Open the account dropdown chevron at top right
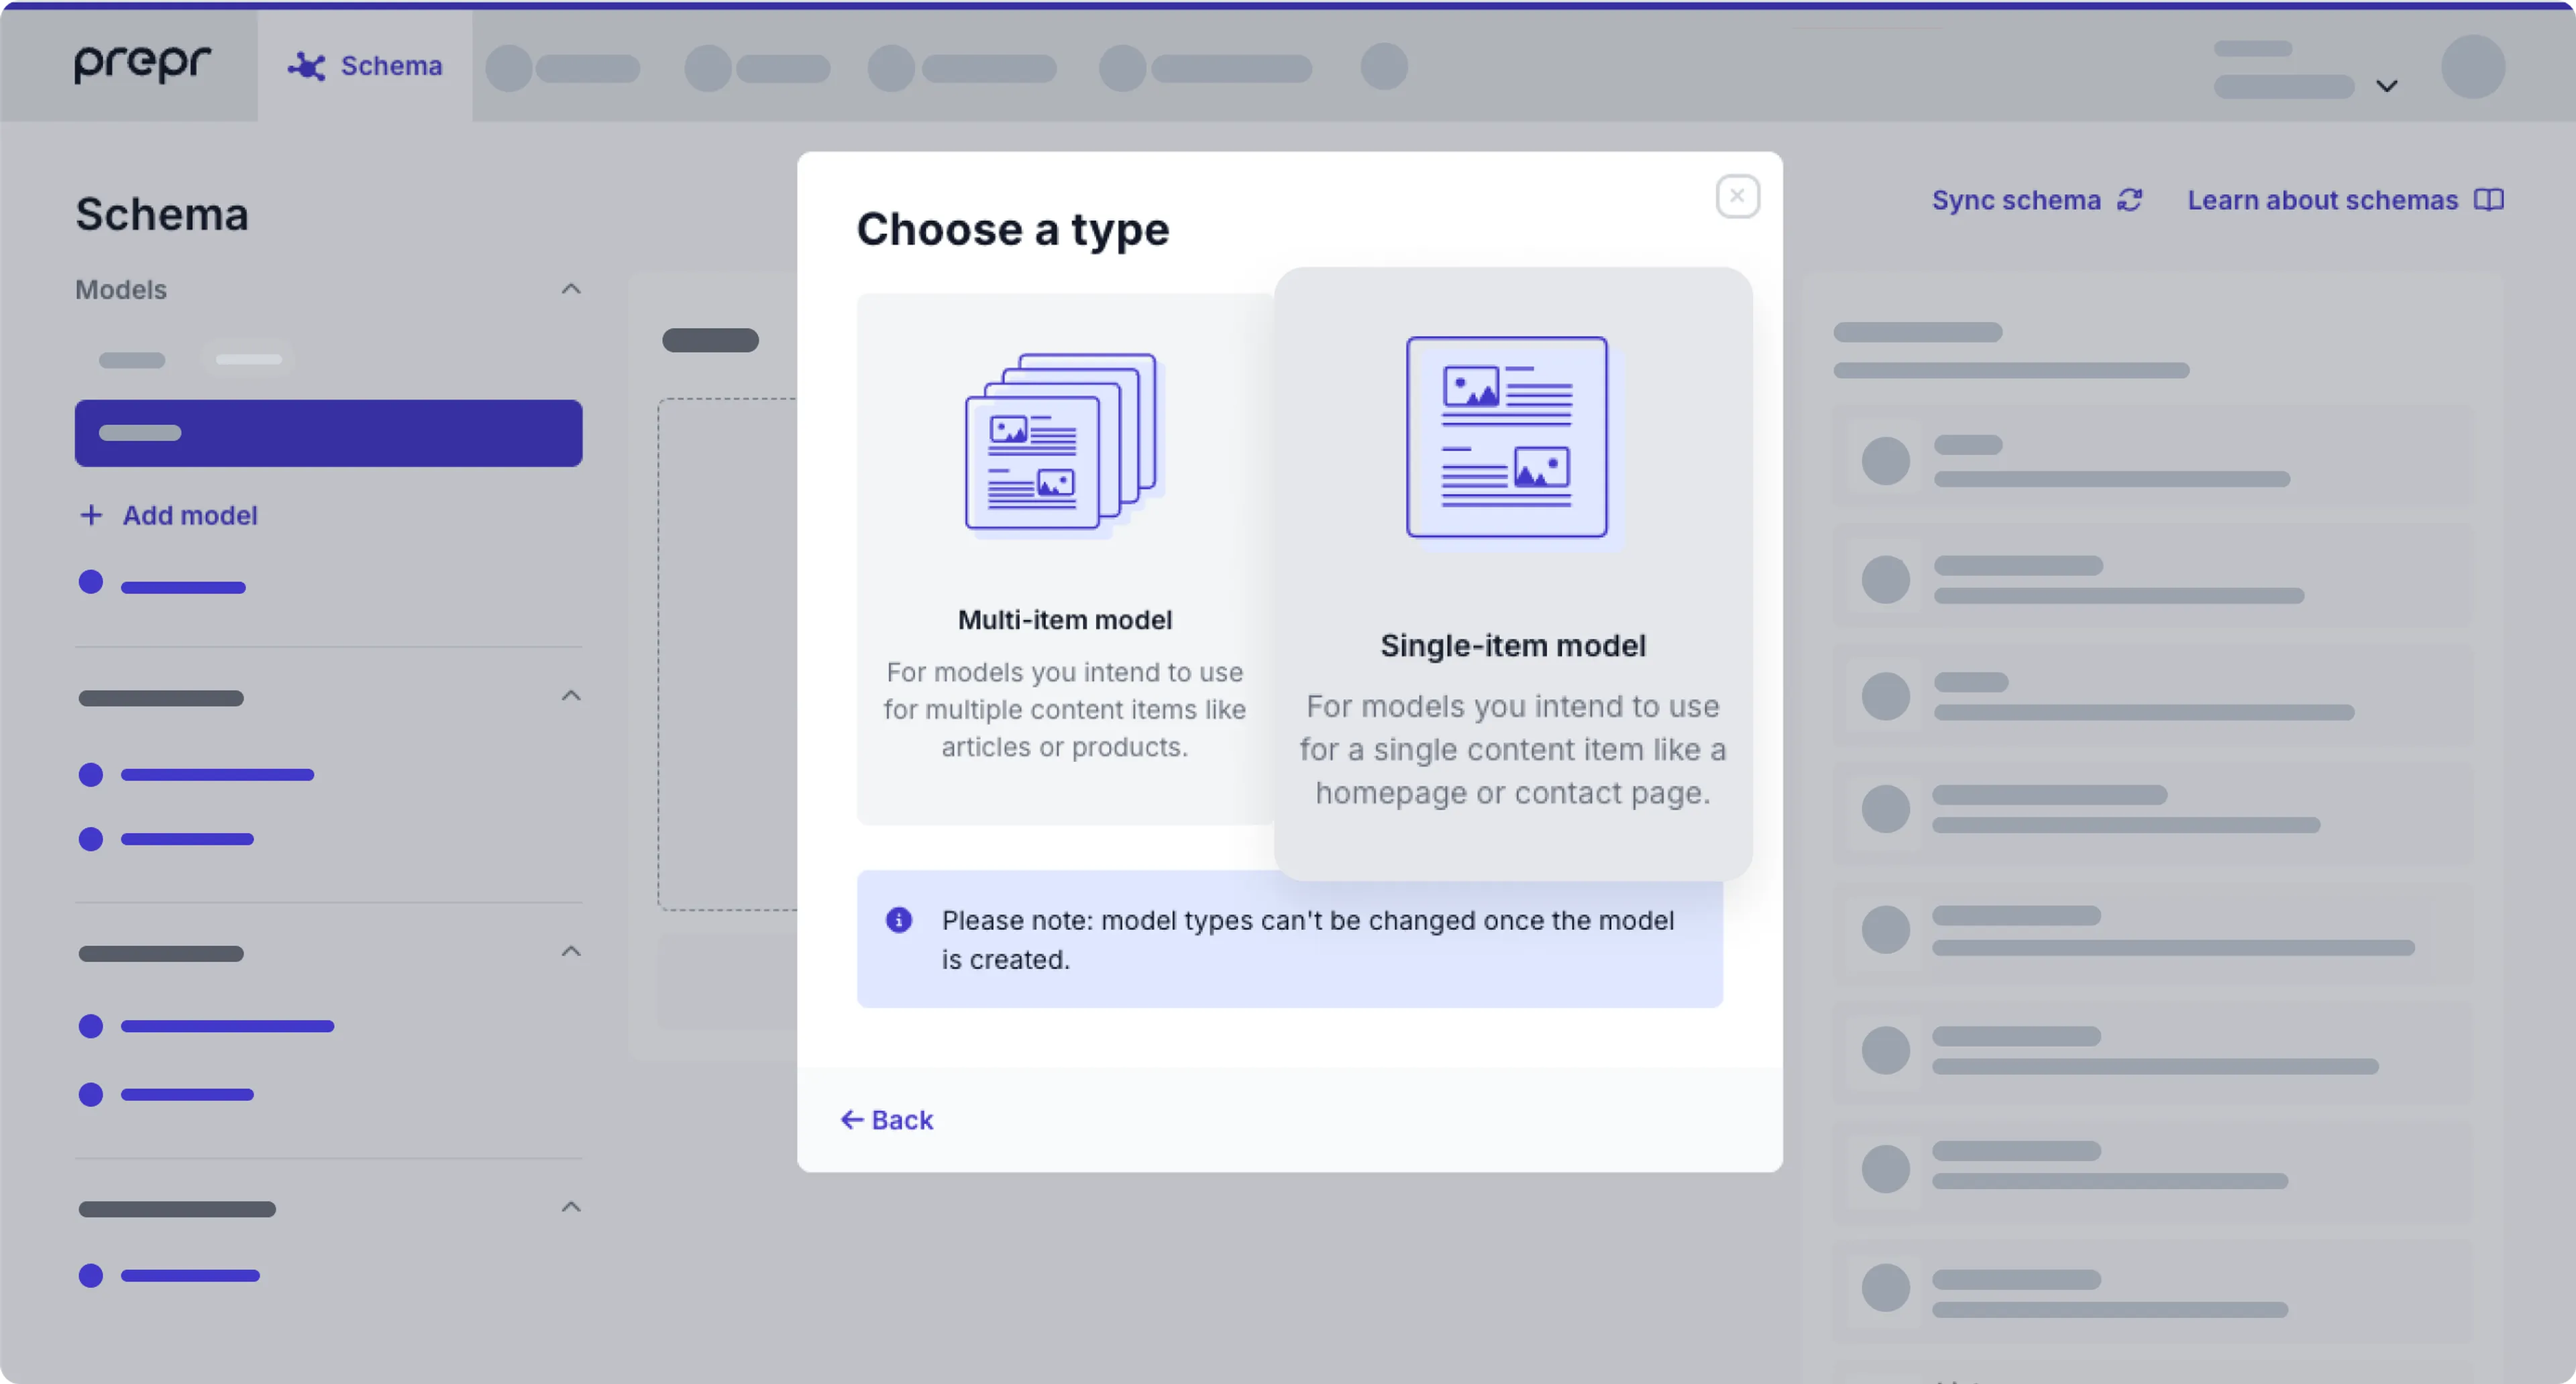Screen dimensions: 2576x1384 (2387, 86)
